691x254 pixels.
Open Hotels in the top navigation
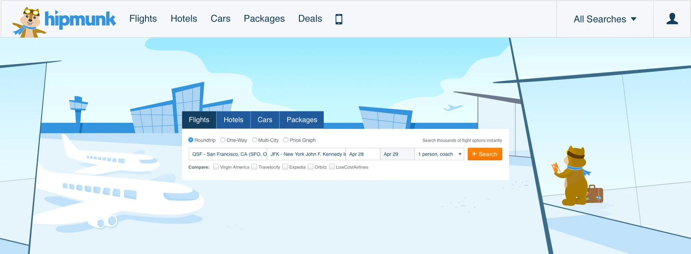[184, 19]
